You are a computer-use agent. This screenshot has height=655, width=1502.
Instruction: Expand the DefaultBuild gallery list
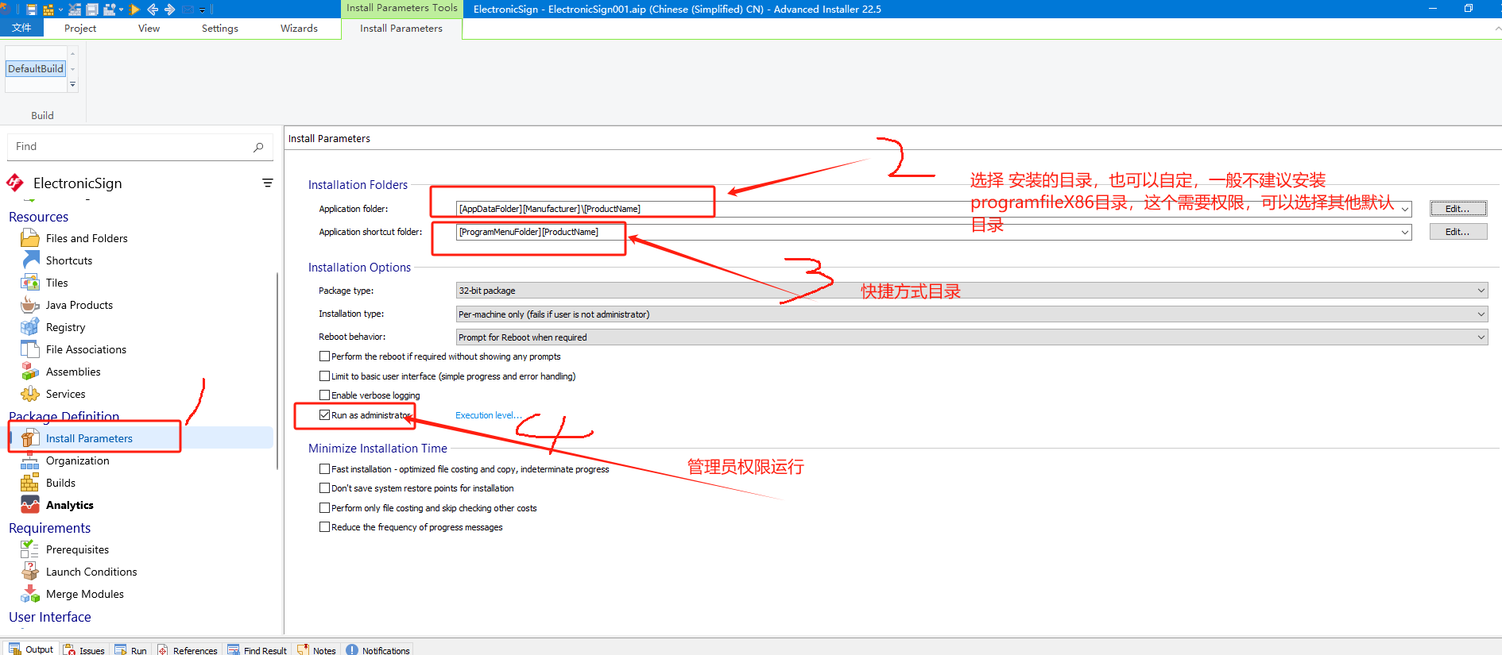coord(73,84)
